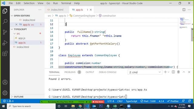
Task: Click the Windows Start button
Action: click(3, 106)
